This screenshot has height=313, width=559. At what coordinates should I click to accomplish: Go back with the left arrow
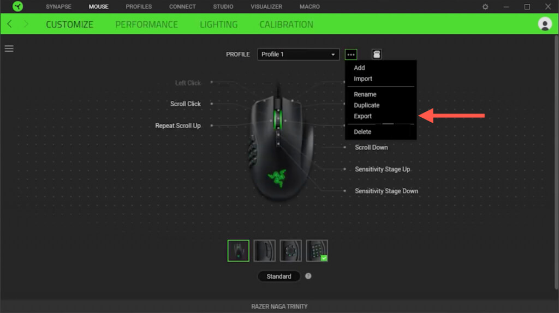[x=10, y=24]
